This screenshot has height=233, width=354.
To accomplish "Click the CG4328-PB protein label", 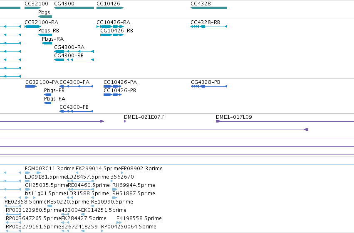I will coord(205,82).
